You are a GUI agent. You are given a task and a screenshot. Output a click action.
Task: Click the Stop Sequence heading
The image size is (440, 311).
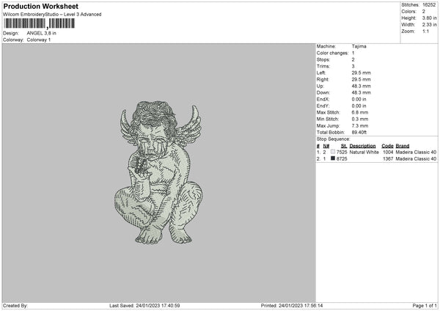tap(334, 139)
